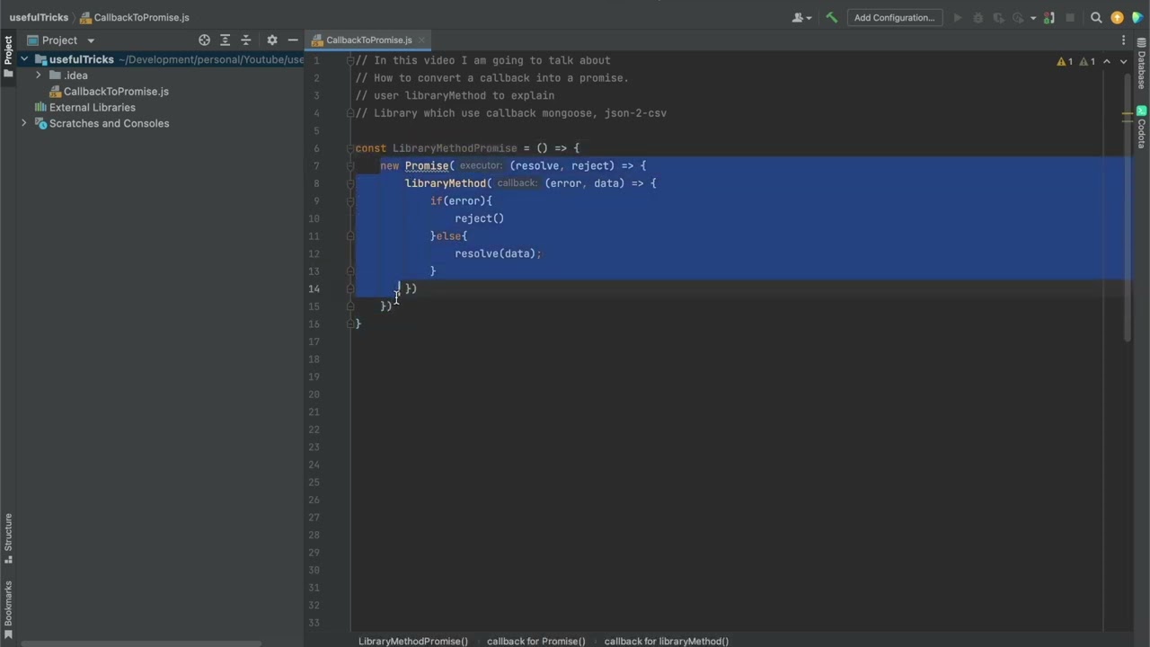Click the Attach debugger icon in the toolbar
Viewport: 1150px width, 647px height.
1048,17
